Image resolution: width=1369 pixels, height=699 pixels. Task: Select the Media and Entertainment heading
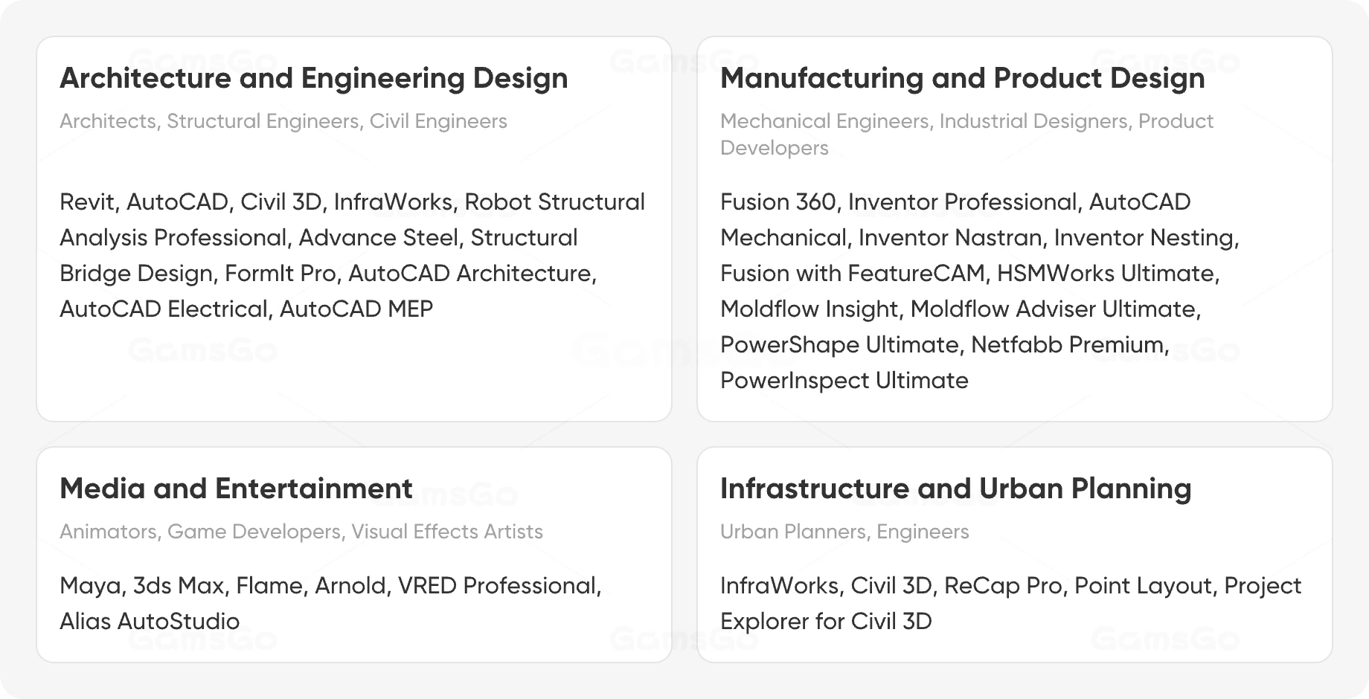coord(236,489)
